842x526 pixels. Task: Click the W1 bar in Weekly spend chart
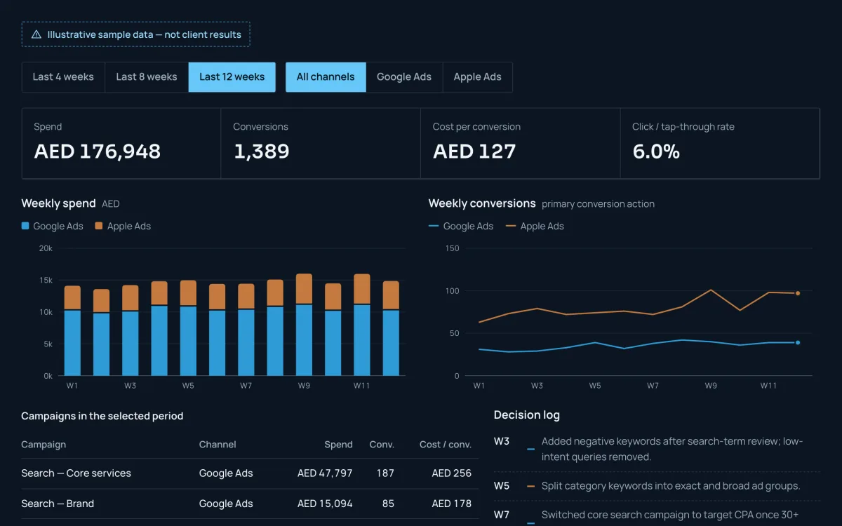click(72, 331)
